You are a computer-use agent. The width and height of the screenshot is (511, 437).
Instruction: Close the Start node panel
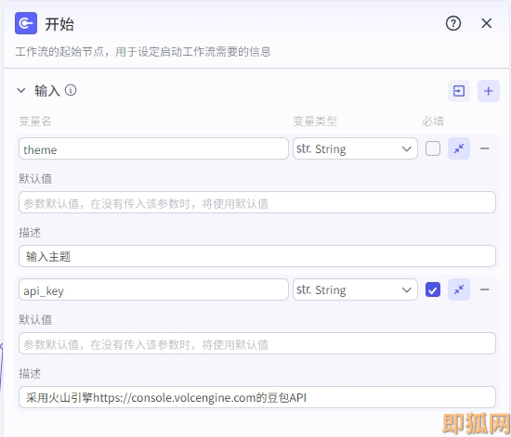point(486,23)
